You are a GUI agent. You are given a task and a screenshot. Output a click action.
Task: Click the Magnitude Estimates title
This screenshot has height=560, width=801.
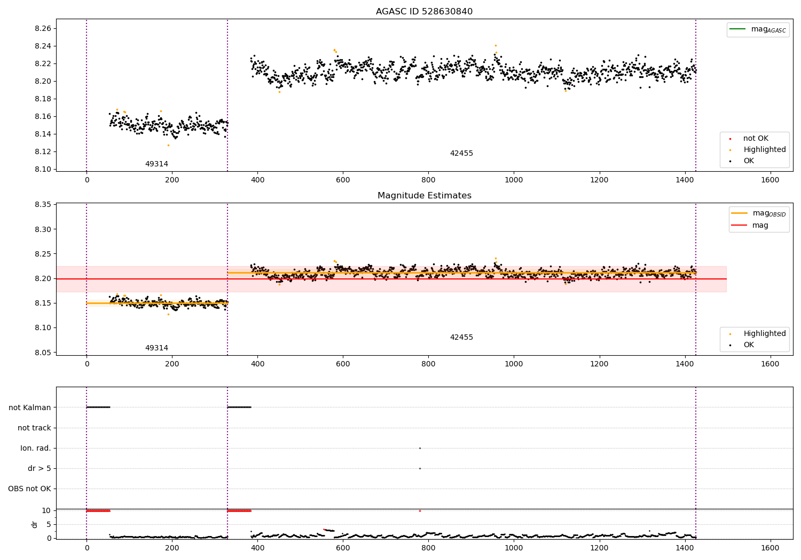coord(424,196)
